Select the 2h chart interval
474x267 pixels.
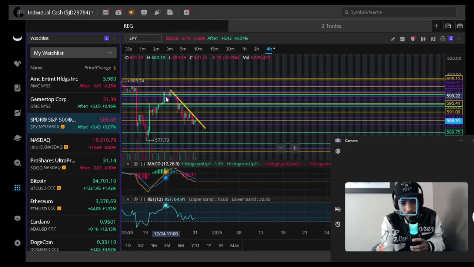[x=256, y=49]
